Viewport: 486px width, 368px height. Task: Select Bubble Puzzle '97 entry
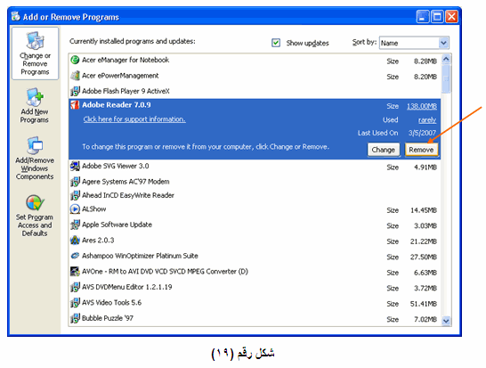[255, 318]
